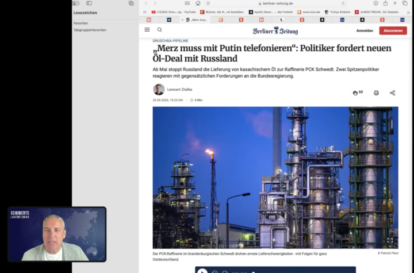Expand the refinery image to fullscreen
Screen dimensions: 414x273
point(390,240)
